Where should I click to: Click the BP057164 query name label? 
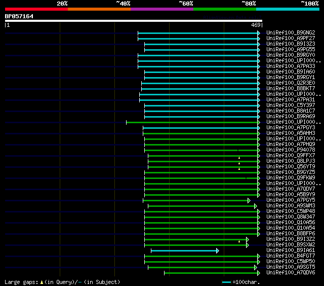19,16
